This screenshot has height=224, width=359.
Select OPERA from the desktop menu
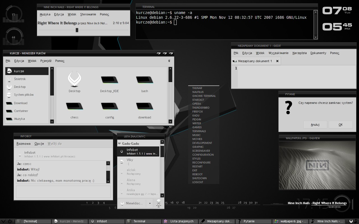tap(197, 104)
